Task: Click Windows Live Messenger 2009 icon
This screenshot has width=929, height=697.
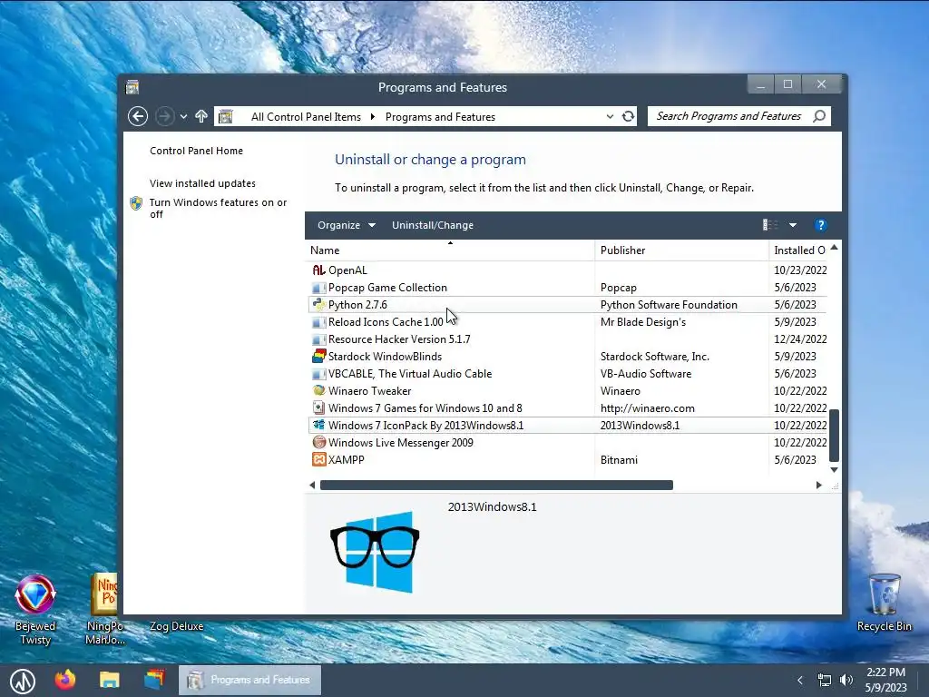Action: (318, 442)
